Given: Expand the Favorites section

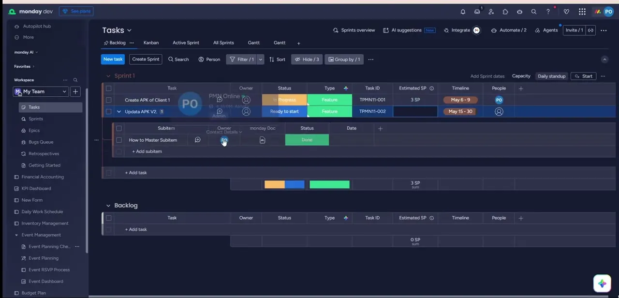Looking at the screenshot, I should click(x=33, y=66).
